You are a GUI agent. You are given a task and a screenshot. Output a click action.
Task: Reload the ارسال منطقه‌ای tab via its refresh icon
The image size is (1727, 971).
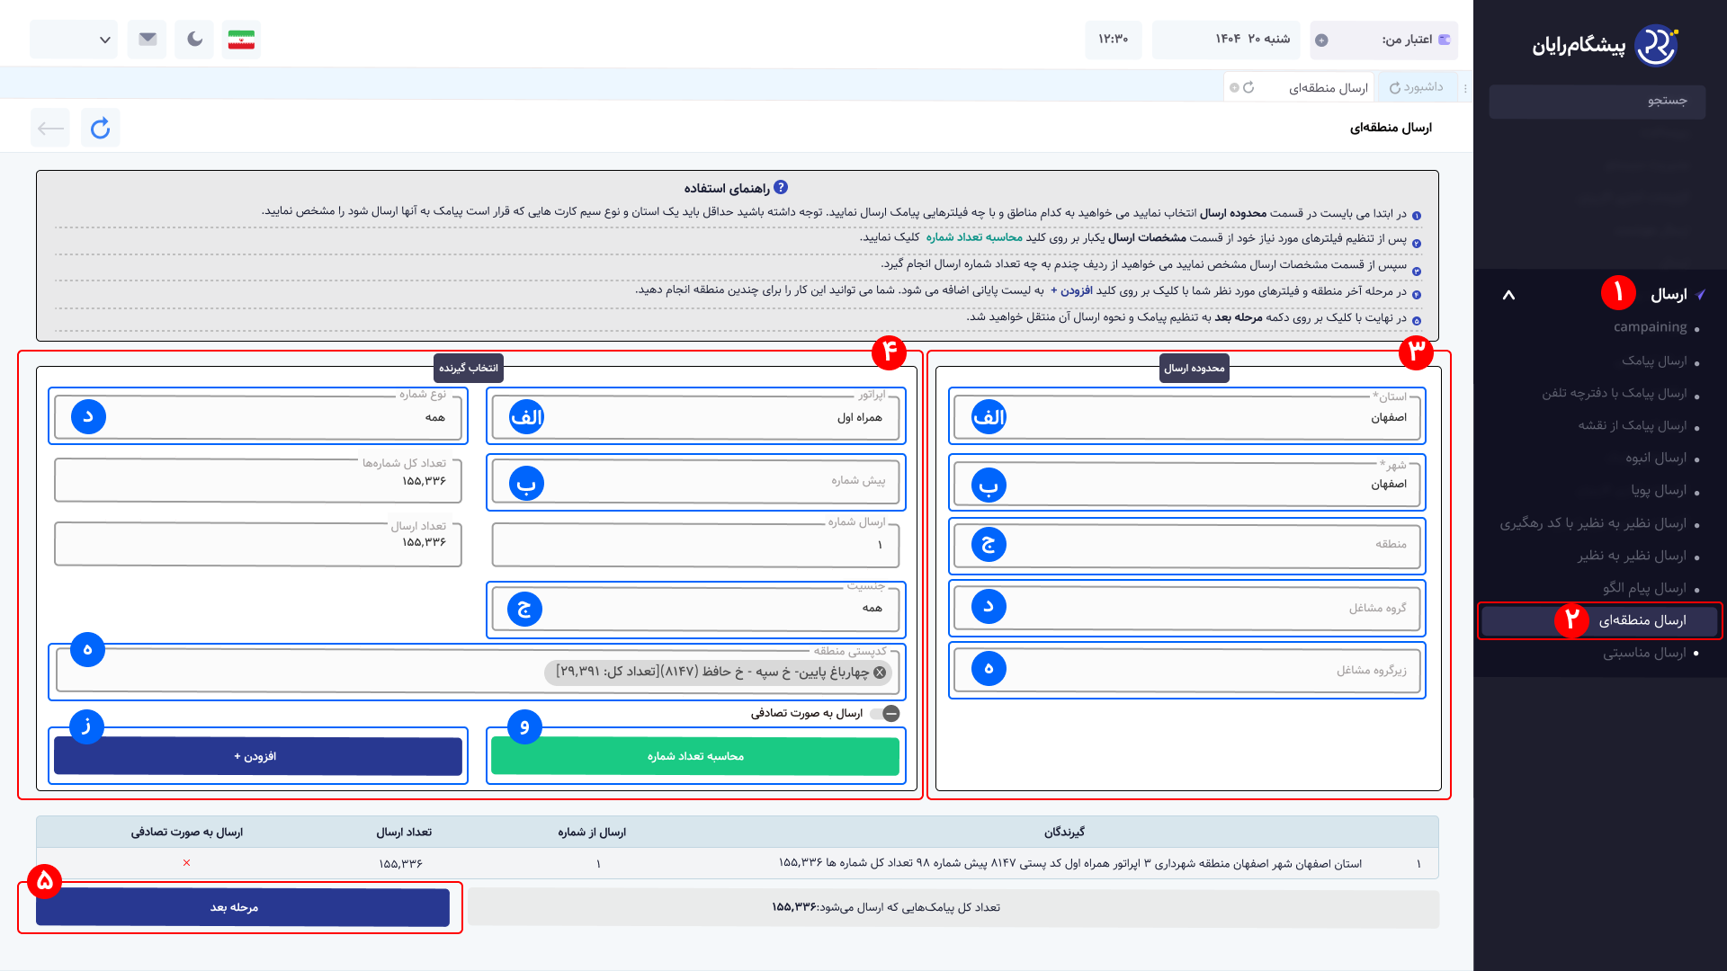pyautogui.click(x=1248, y=87)
